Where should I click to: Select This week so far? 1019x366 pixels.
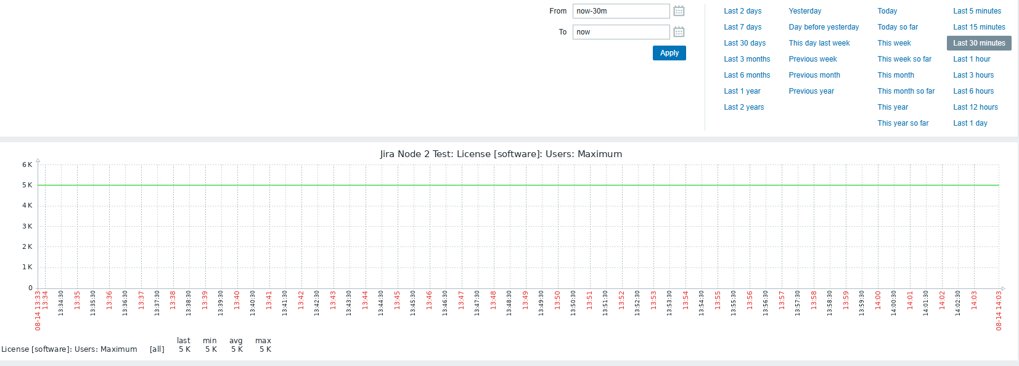[x=904, y=59]
